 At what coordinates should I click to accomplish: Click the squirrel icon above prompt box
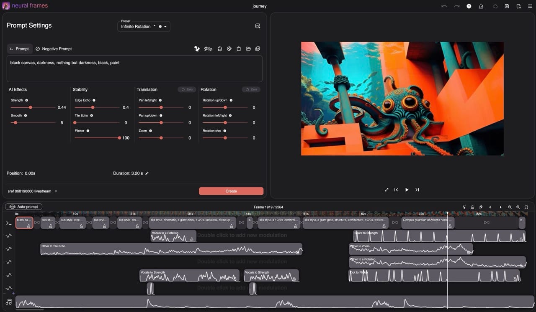point(197,49)
